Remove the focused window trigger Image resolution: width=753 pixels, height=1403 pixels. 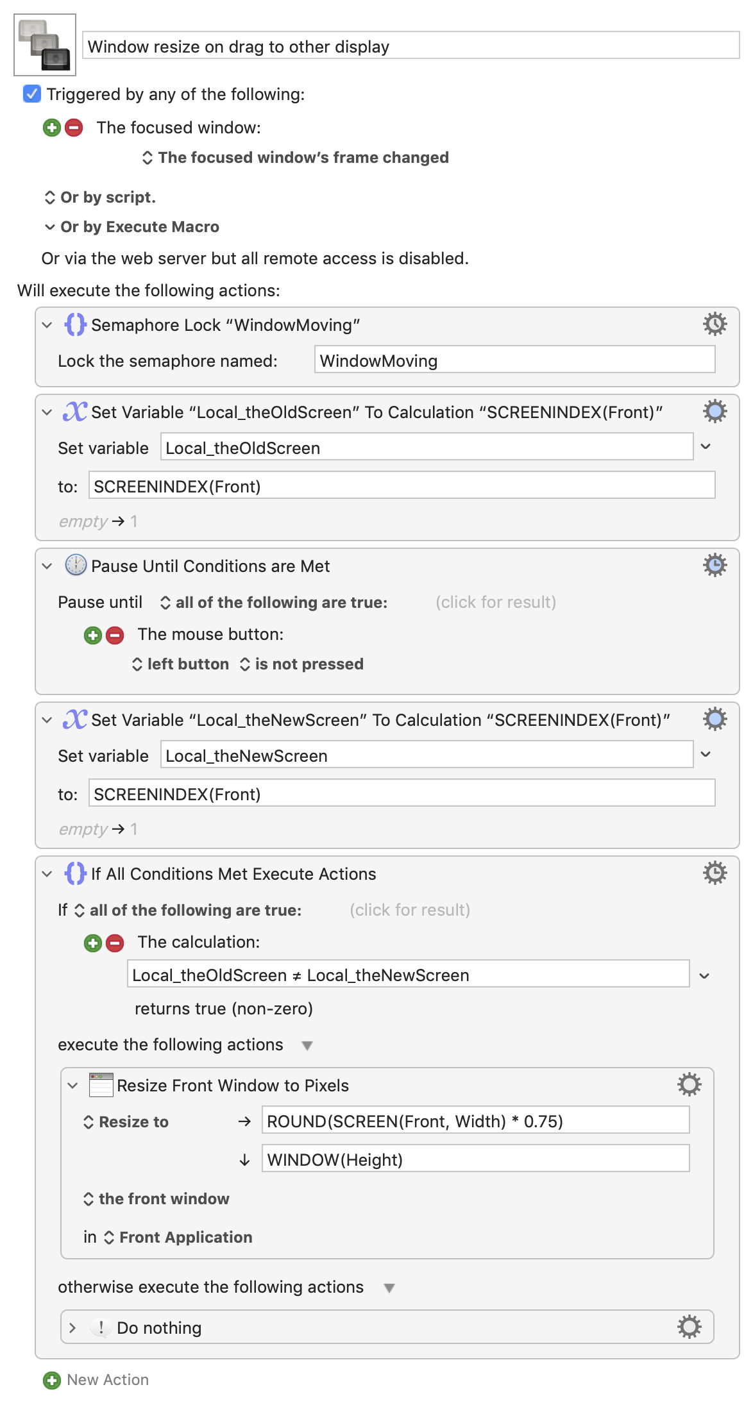tap(74, 128)
